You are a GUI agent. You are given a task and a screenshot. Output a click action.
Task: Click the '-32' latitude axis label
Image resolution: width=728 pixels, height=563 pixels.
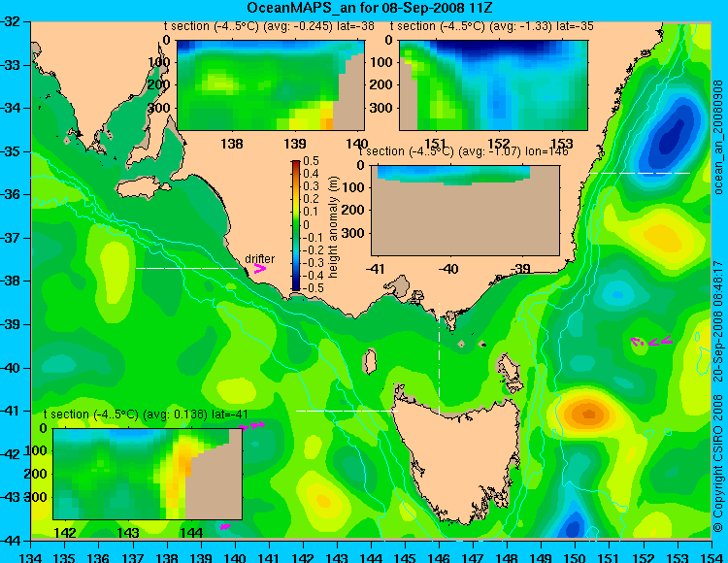(11, 21)
